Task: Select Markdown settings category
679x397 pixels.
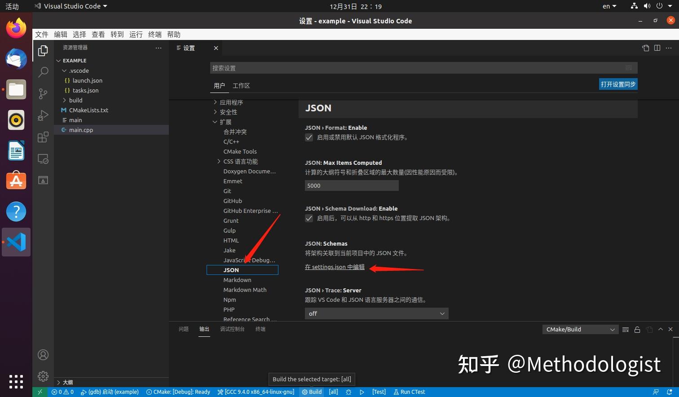Action: tap(238, 280)
